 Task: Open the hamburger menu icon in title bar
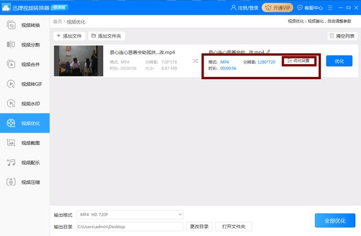tap(330, 8)
